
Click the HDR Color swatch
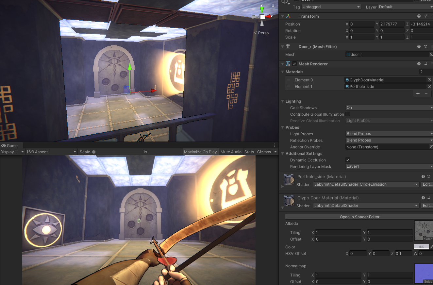click(421, 247)
